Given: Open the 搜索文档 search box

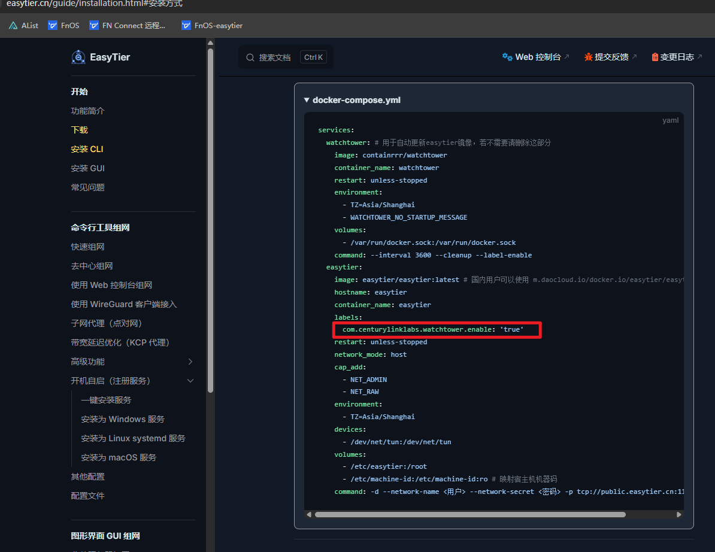Looking at the screenshot, I should click(x=286, y=57).
